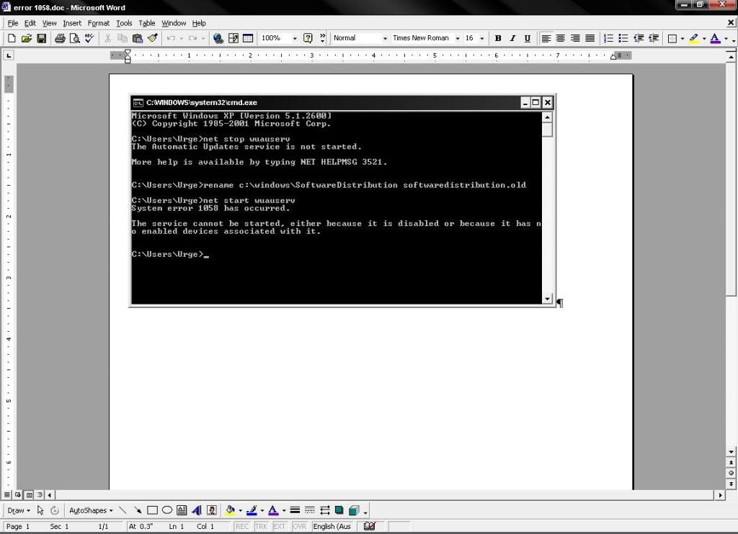Viewport: 738px width, 534px height.
Task: Justify the paragraph text
Action: [590, 39]
